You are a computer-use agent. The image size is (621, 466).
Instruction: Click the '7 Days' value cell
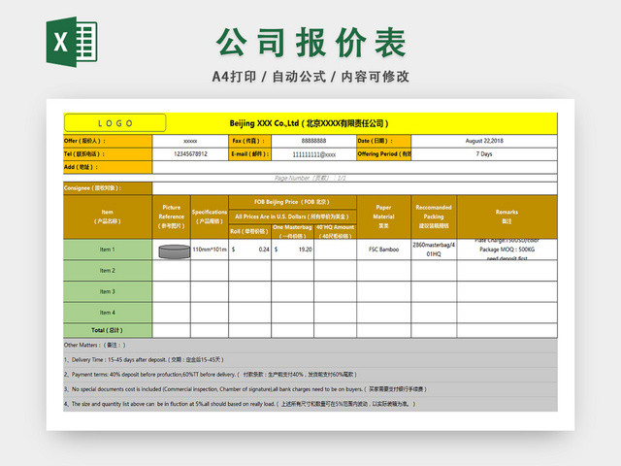[x=484, y=154]
